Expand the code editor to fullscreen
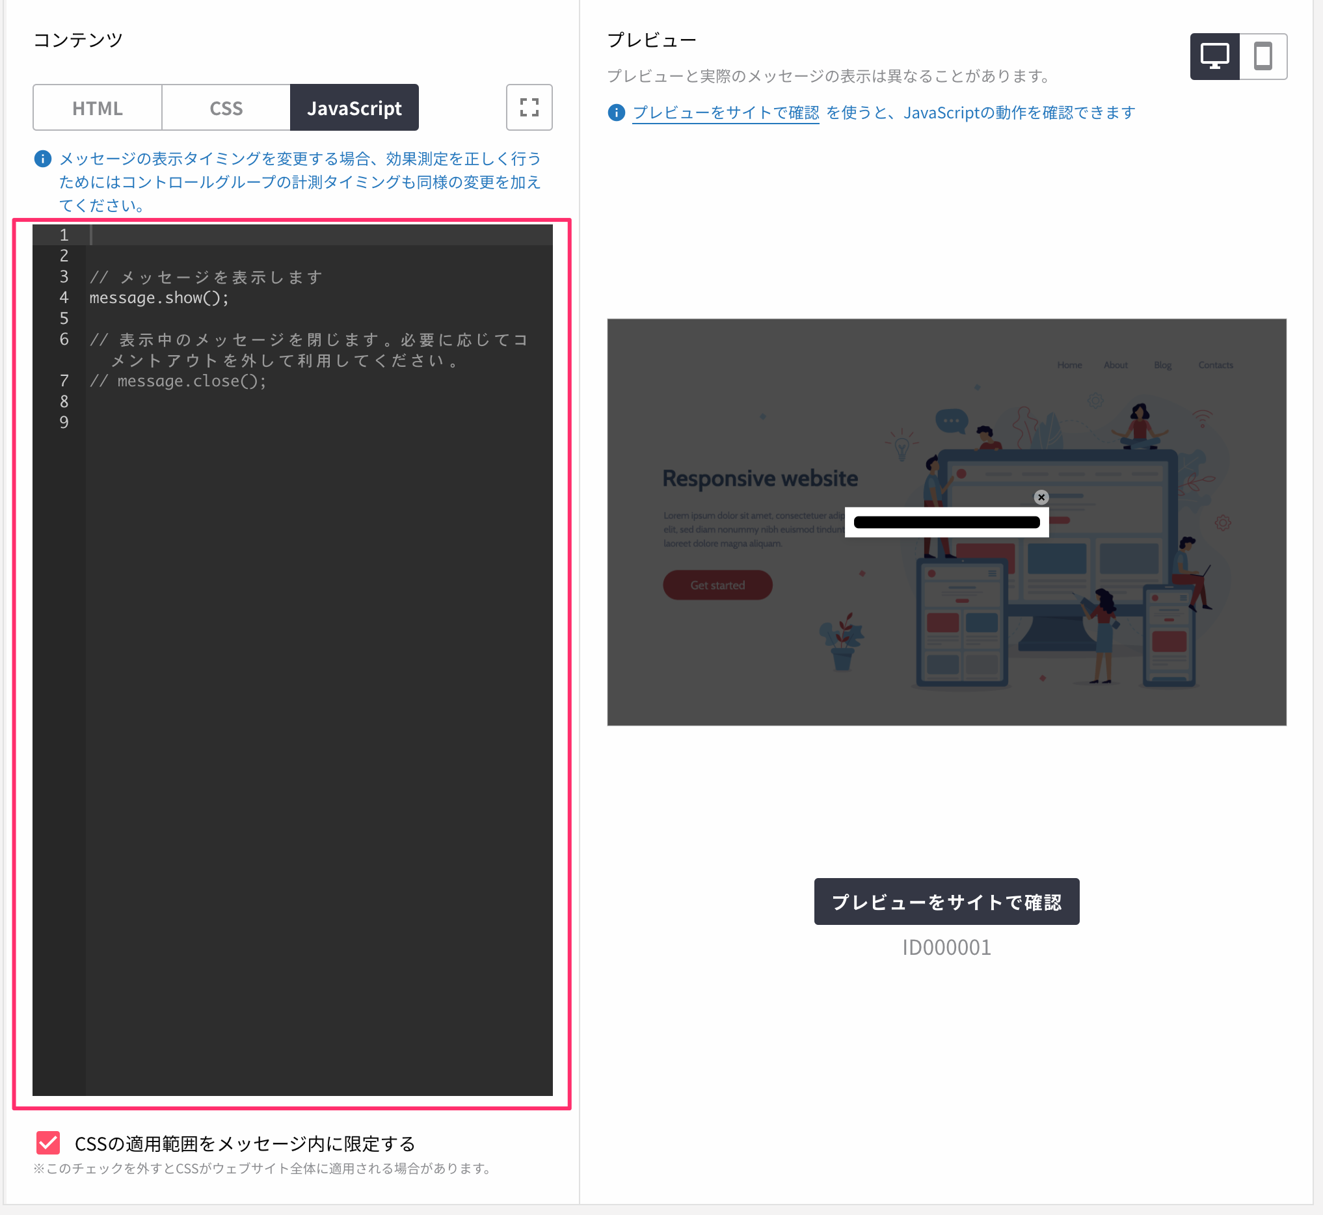The height and width of the screenshot is (1215, 1323). coord(529,108)
